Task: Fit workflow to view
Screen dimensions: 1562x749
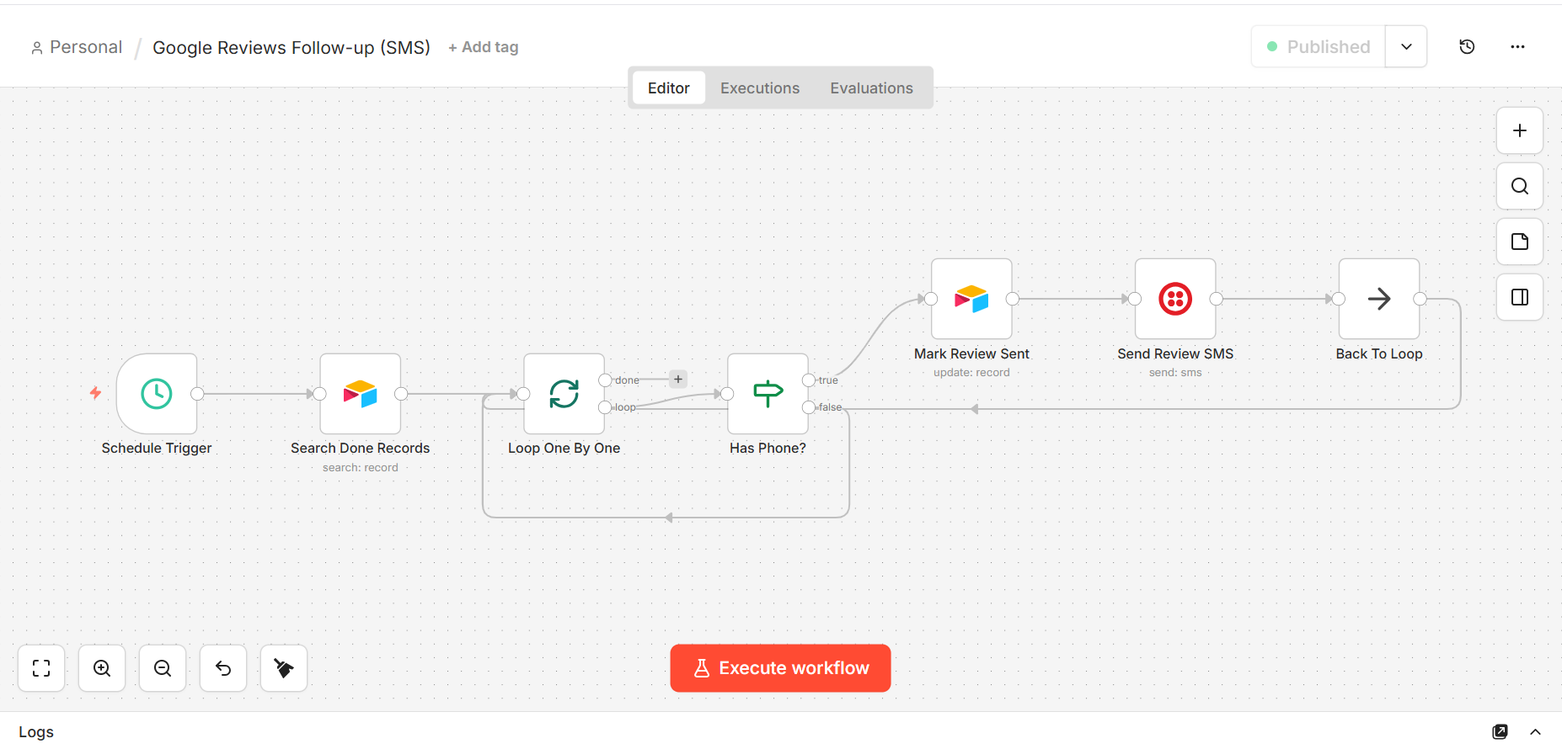Action: coord(41,668)
